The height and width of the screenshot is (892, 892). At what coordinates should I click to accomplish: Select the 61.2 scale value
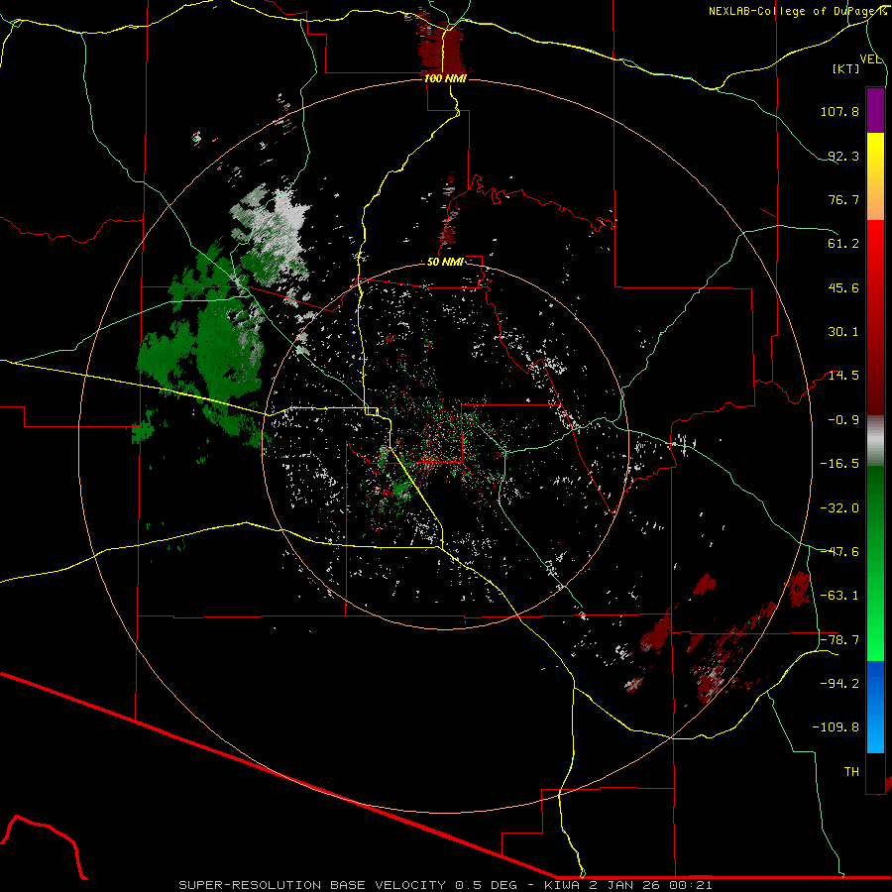click(x=843, y=244)
